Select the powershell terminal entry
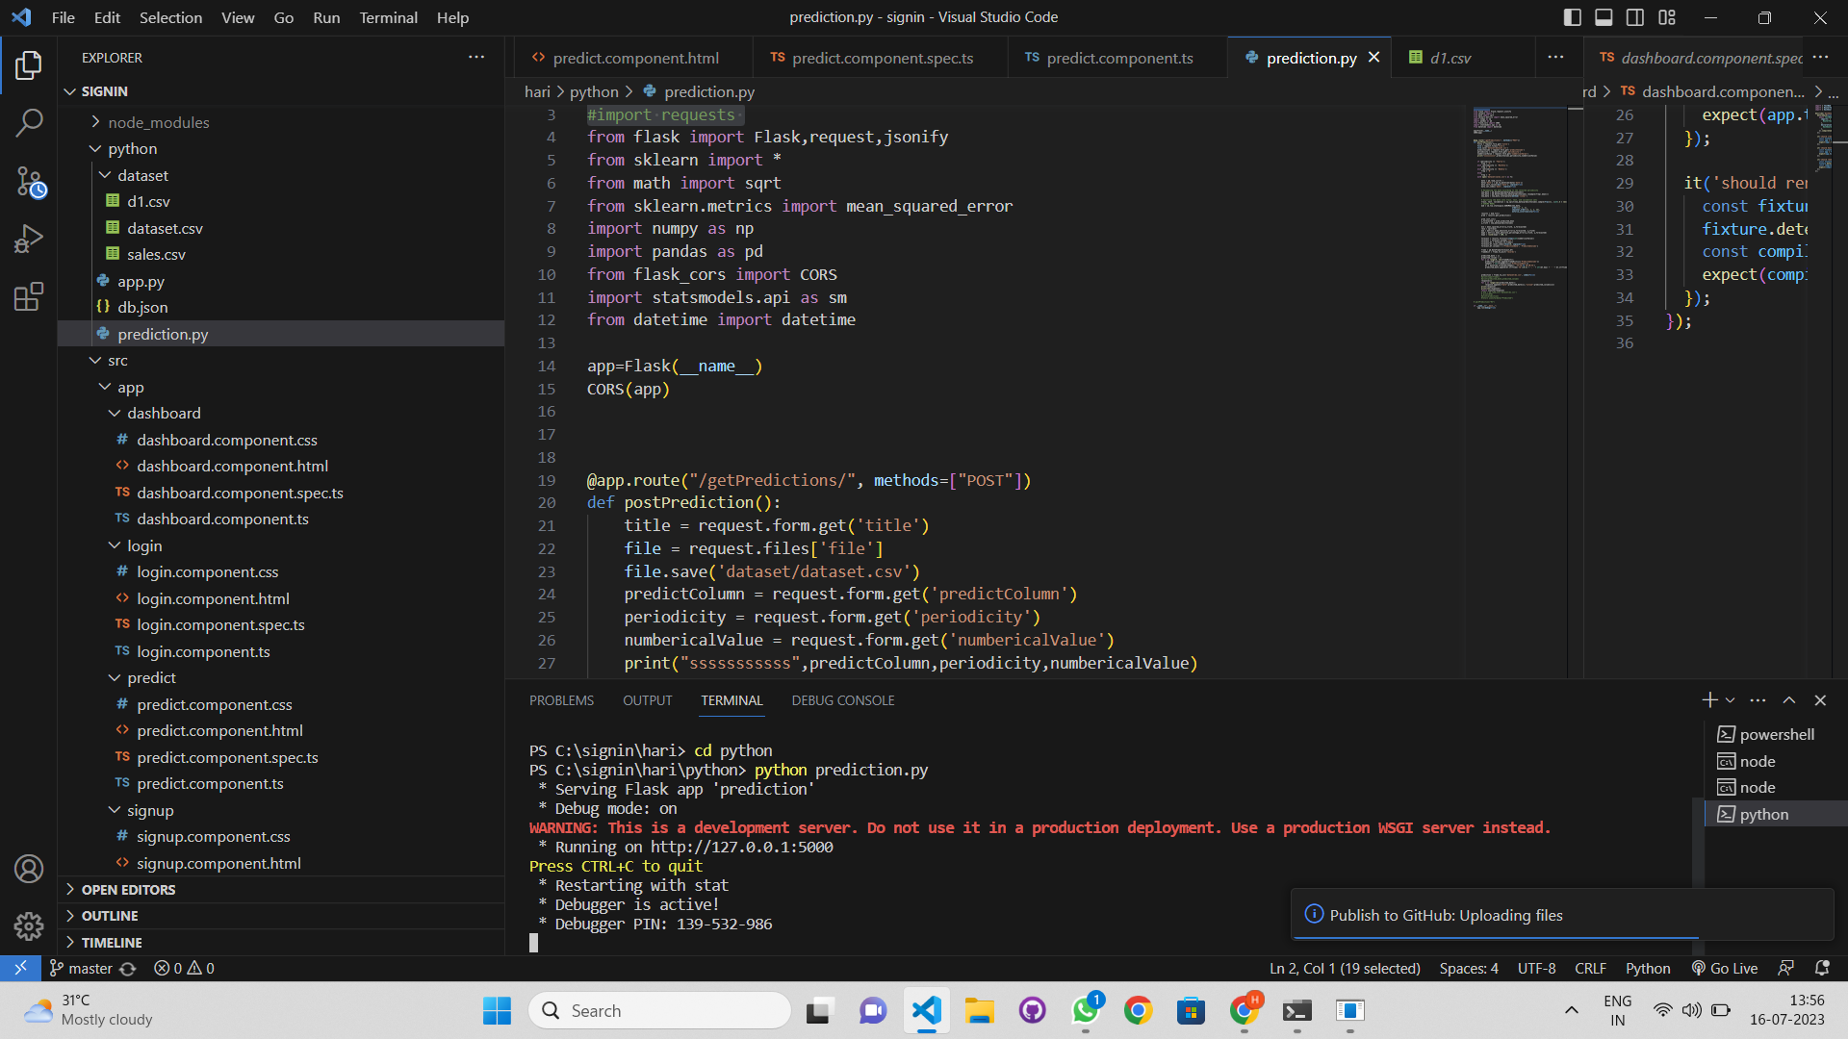Image resolution: width=1848 pixels, height=1039 pixels. [x=1776, y=734]
